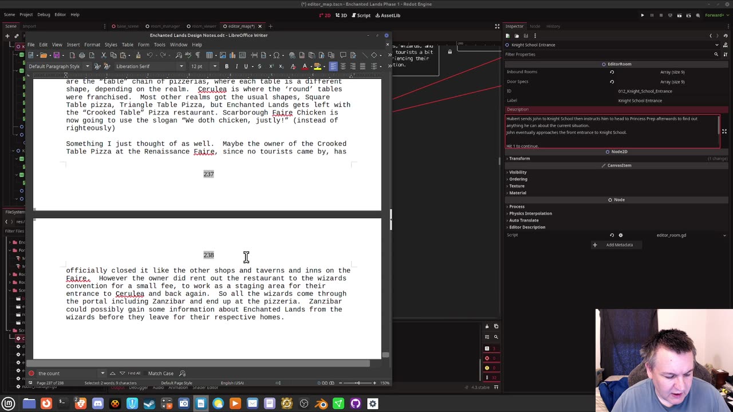Open the Writer Format menu
This screenshot has height=412, width=733.
(92, 45)
